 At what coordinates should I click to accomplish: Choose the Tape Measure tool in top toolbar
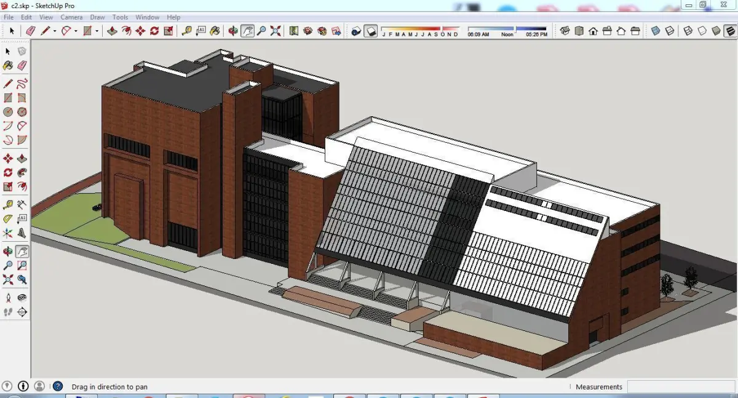pos(186,31)
